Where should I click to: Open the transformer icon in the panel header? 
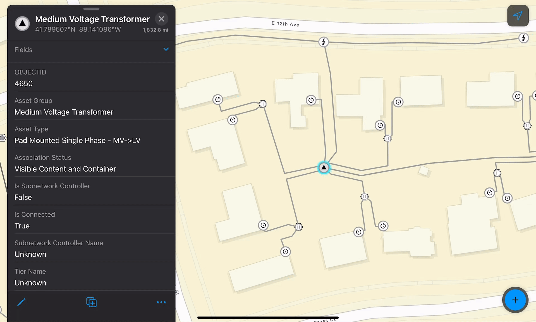(x=22, y=23)
